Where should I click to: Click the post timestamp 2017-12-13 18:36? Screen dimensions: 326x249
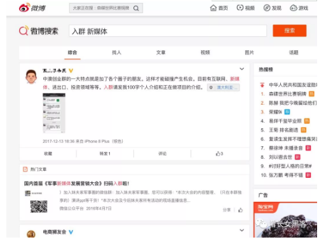(58, 141)
